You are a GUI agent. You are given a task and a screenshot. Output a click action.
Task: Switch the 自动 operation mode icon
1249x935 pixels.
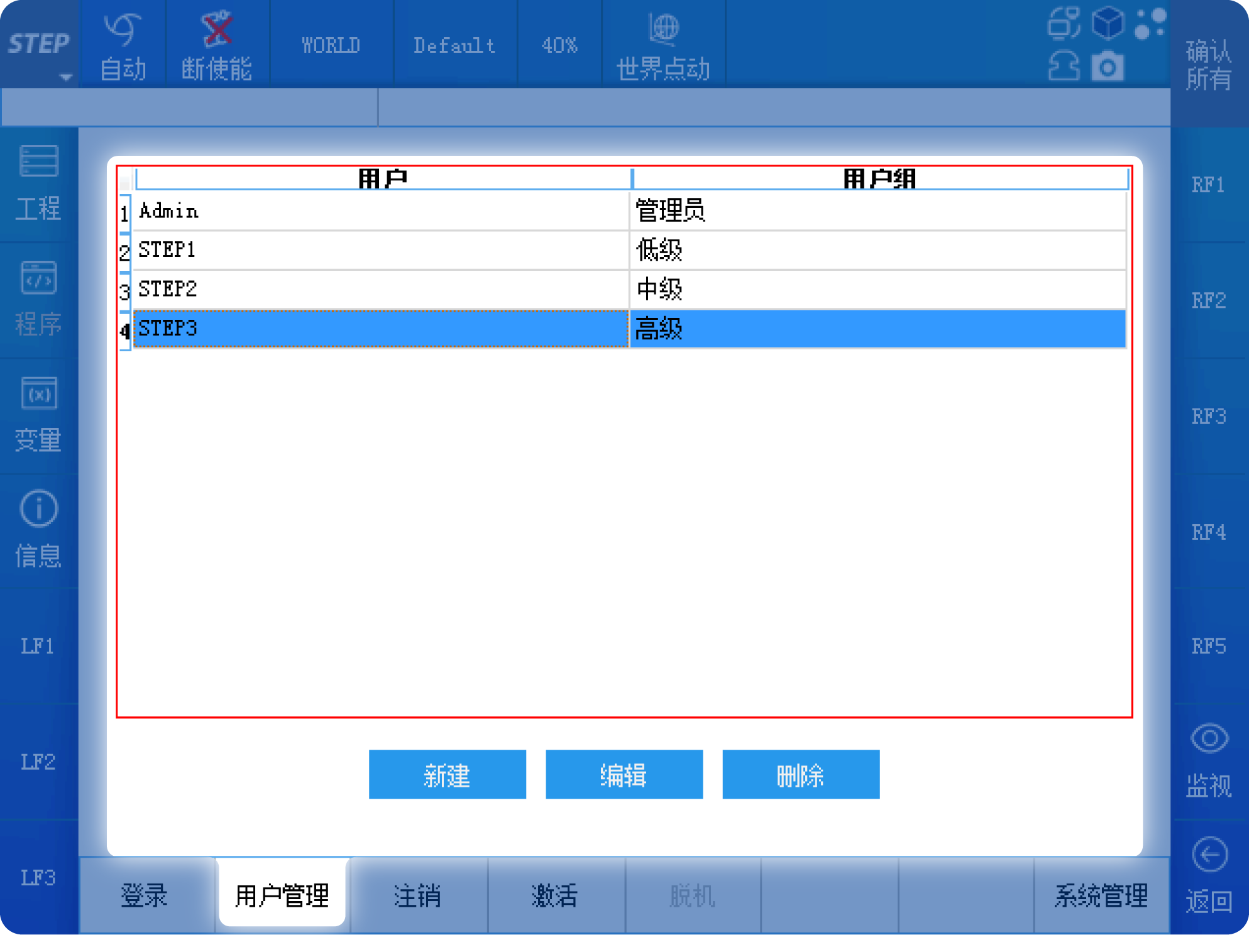(x=123, y=45)
